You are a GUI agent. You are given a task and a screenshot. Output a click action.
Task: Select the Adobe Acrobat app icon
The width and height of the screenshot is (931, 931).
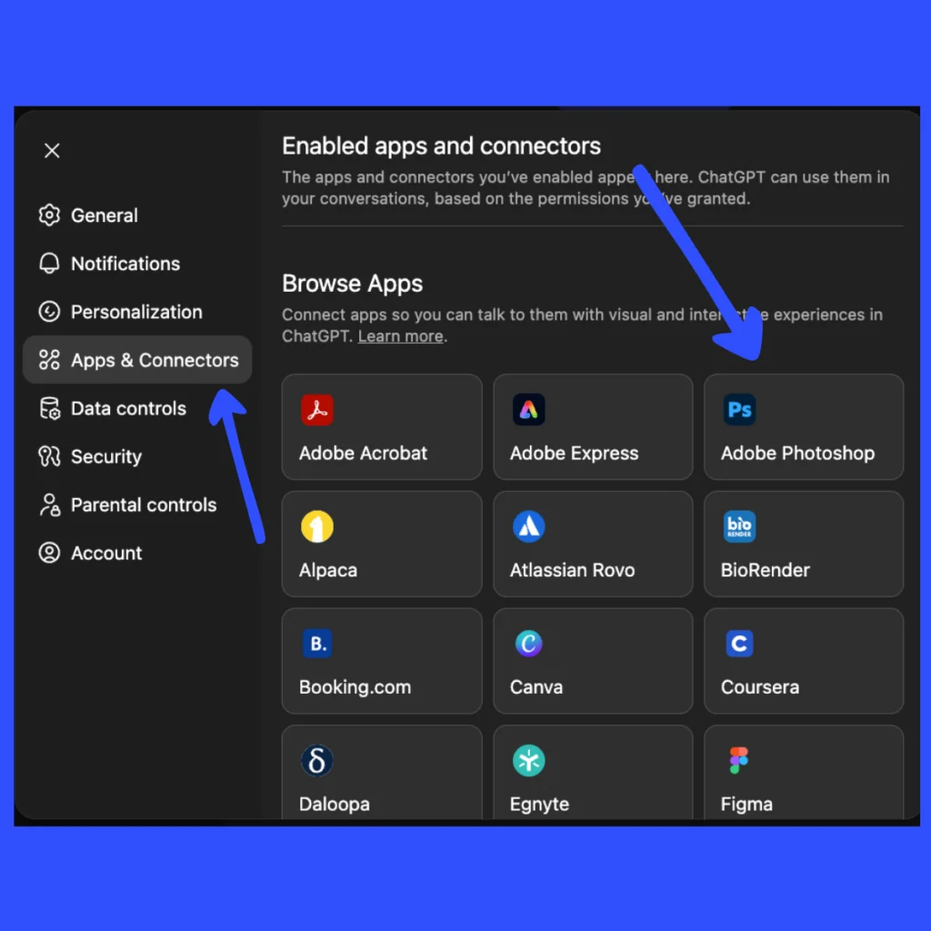pos(316,409)
